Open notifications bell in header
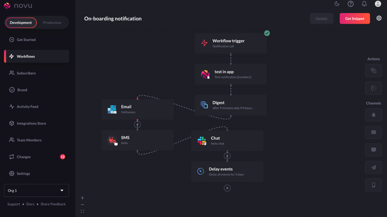 coord(364,4)
